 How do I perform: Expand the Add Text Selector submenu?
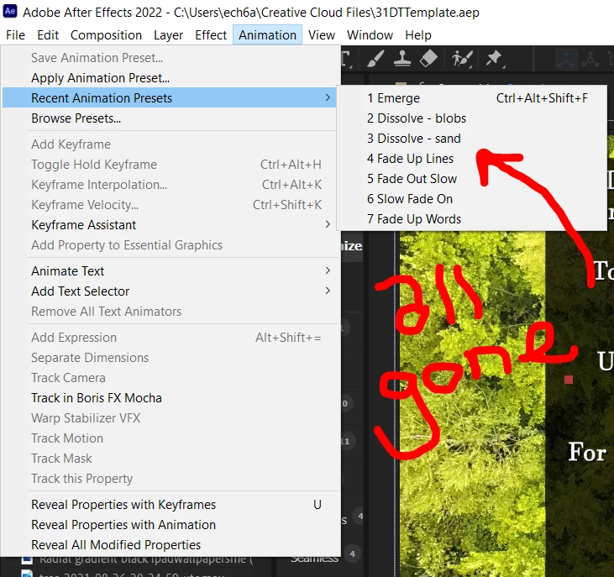tap(169, 291)
